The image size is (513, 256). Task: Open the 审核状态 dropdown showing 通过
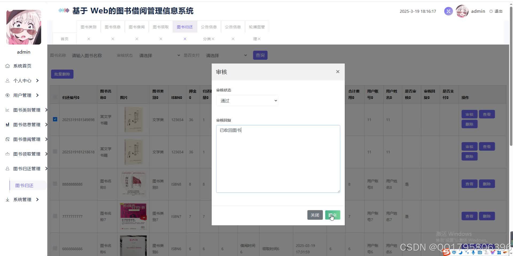(x=247, y=101)
